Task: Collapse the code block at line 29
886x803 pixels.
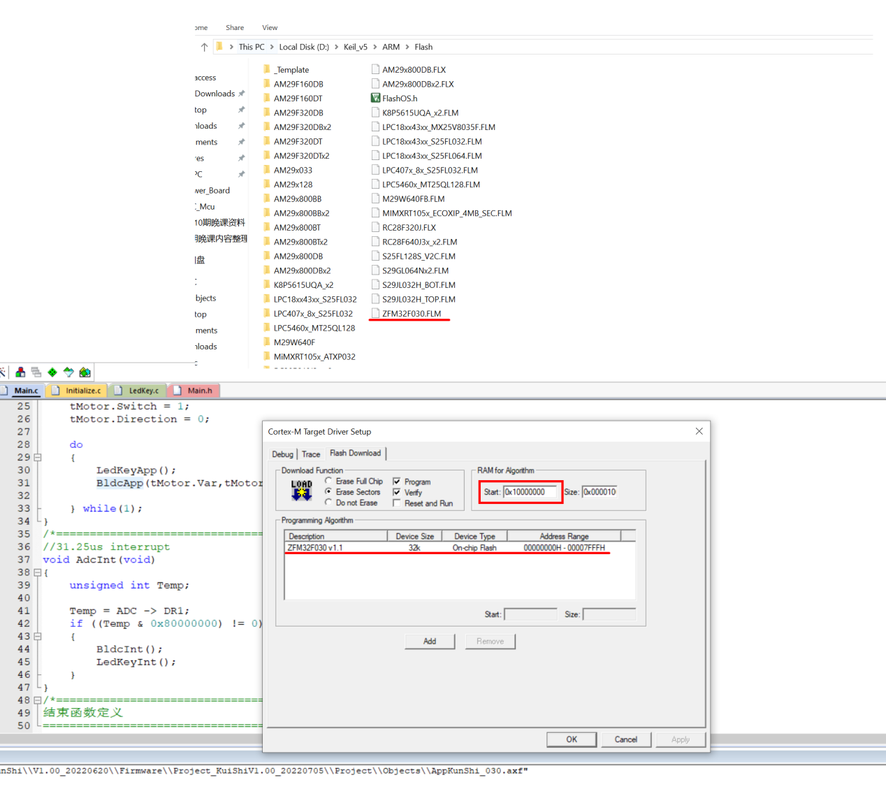Action: pos(38,458)
